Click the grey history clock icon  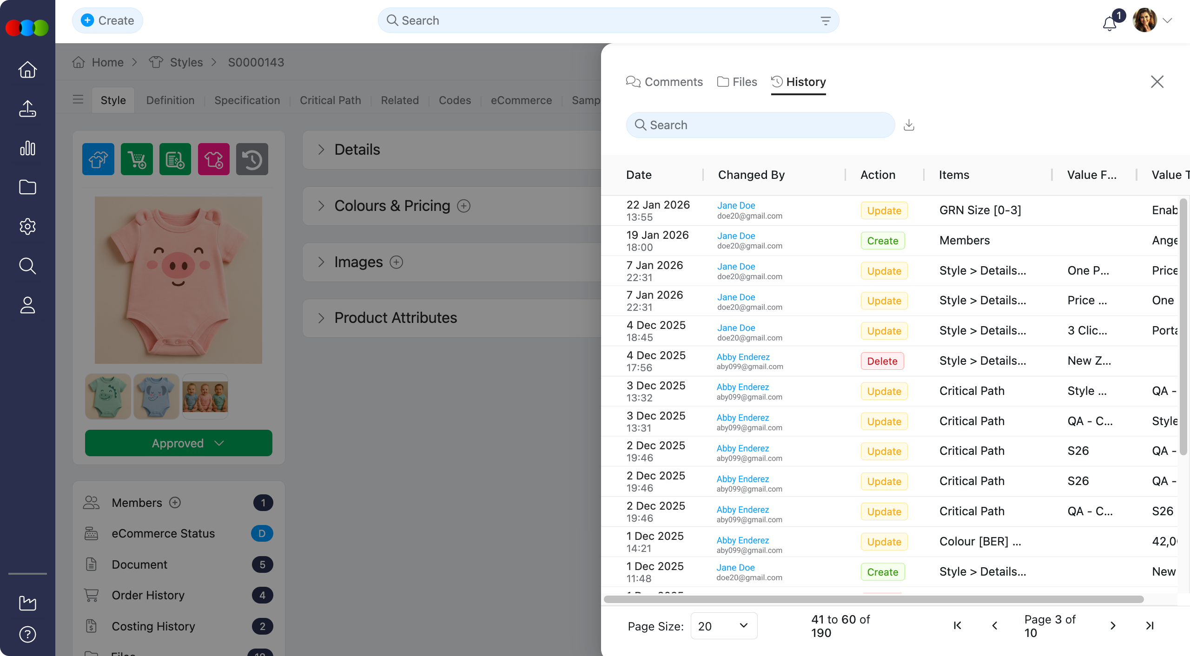tap(252, 159)
